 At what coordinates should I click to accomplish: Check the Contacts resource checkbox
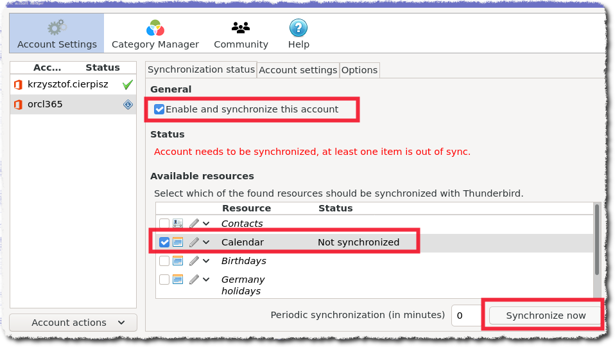164,224
